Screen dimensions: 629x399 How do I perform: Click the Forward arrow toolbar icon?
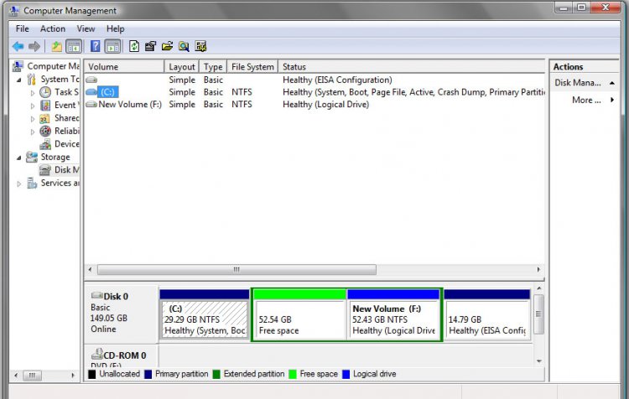pos(34,46)
